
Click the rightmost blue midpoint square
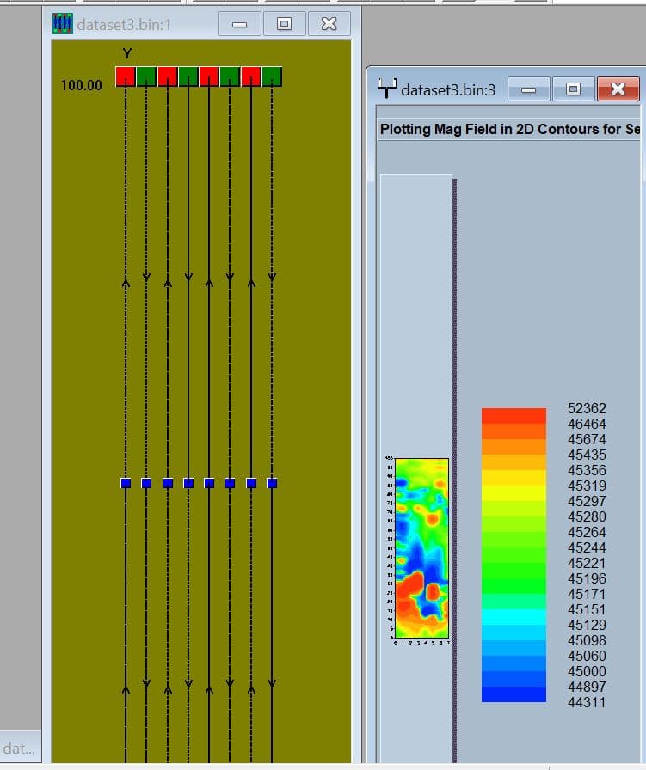(272, 483)
